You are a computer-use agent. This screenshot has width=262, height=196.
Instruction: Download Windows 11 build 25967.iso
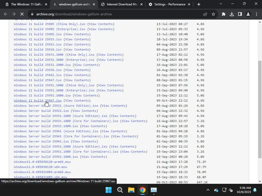[38, 101]
